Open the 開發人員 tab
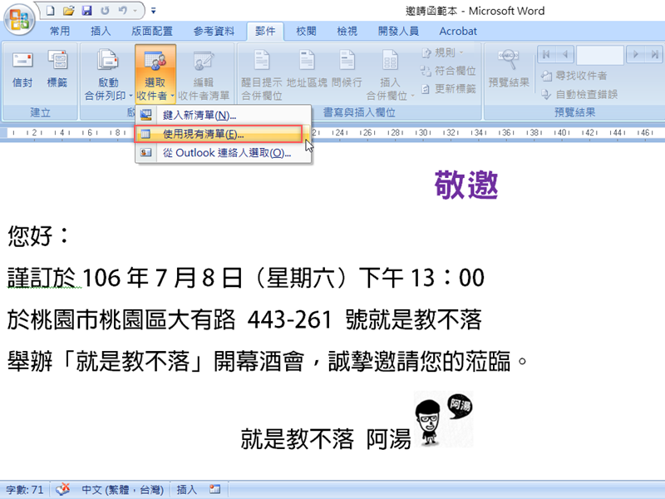The image size is (665, 499). coord(398,31)
